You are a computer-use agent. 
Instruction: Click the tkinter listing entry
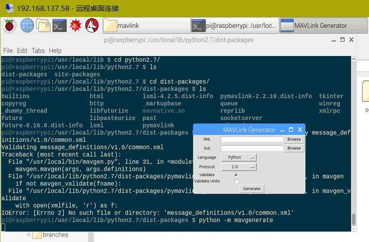[331, 96]
